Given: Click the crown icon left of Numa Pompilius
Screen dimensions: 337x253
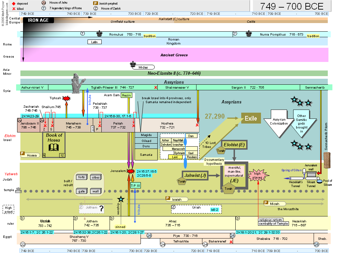Looking at the screenshot, I should click(249, 34).
